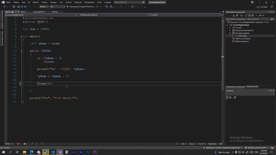Click Switch Views icon in Solution Explorer

pos(237,15)
